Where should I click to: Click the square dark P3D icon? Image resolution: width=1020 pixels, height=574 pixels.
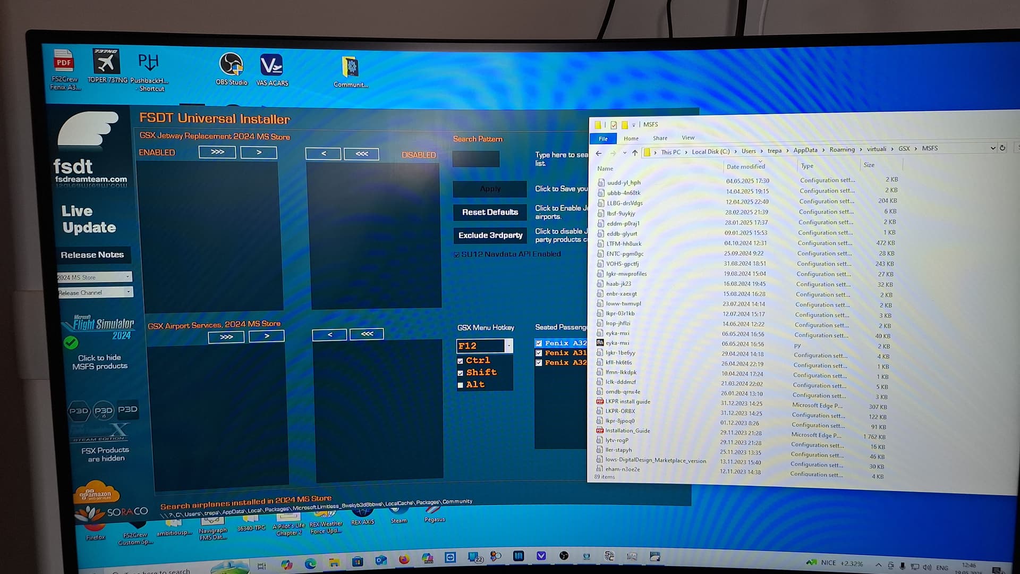tap(127, 409)
